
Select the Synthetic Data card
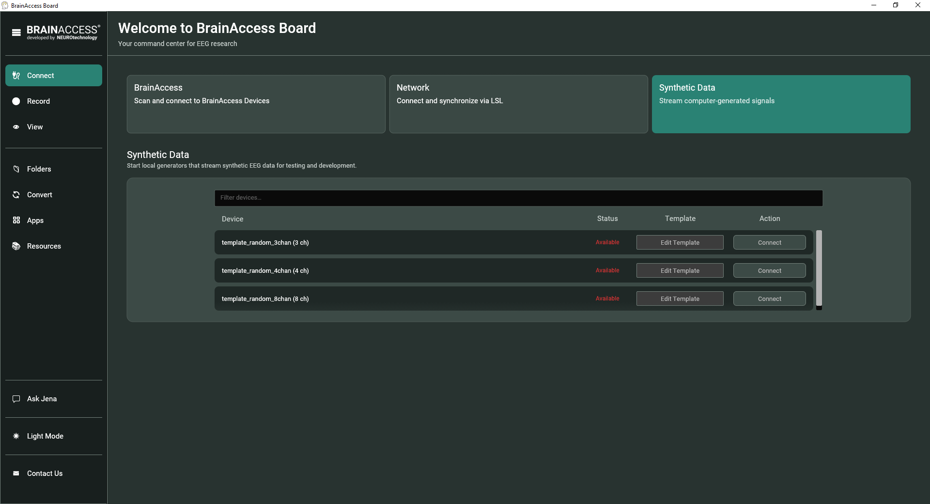click(x=781, y=104)
